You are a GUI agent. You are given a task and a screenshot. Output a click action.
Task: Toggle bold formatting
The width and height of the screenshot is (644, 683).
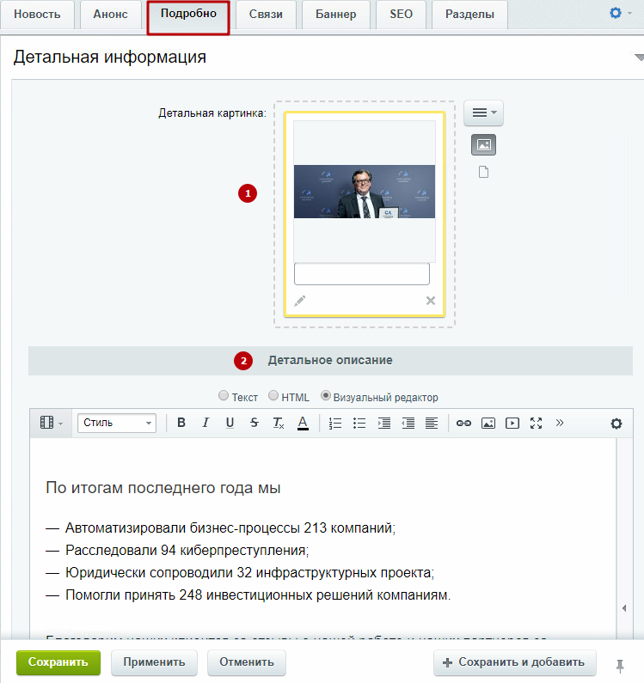(181, 423)
